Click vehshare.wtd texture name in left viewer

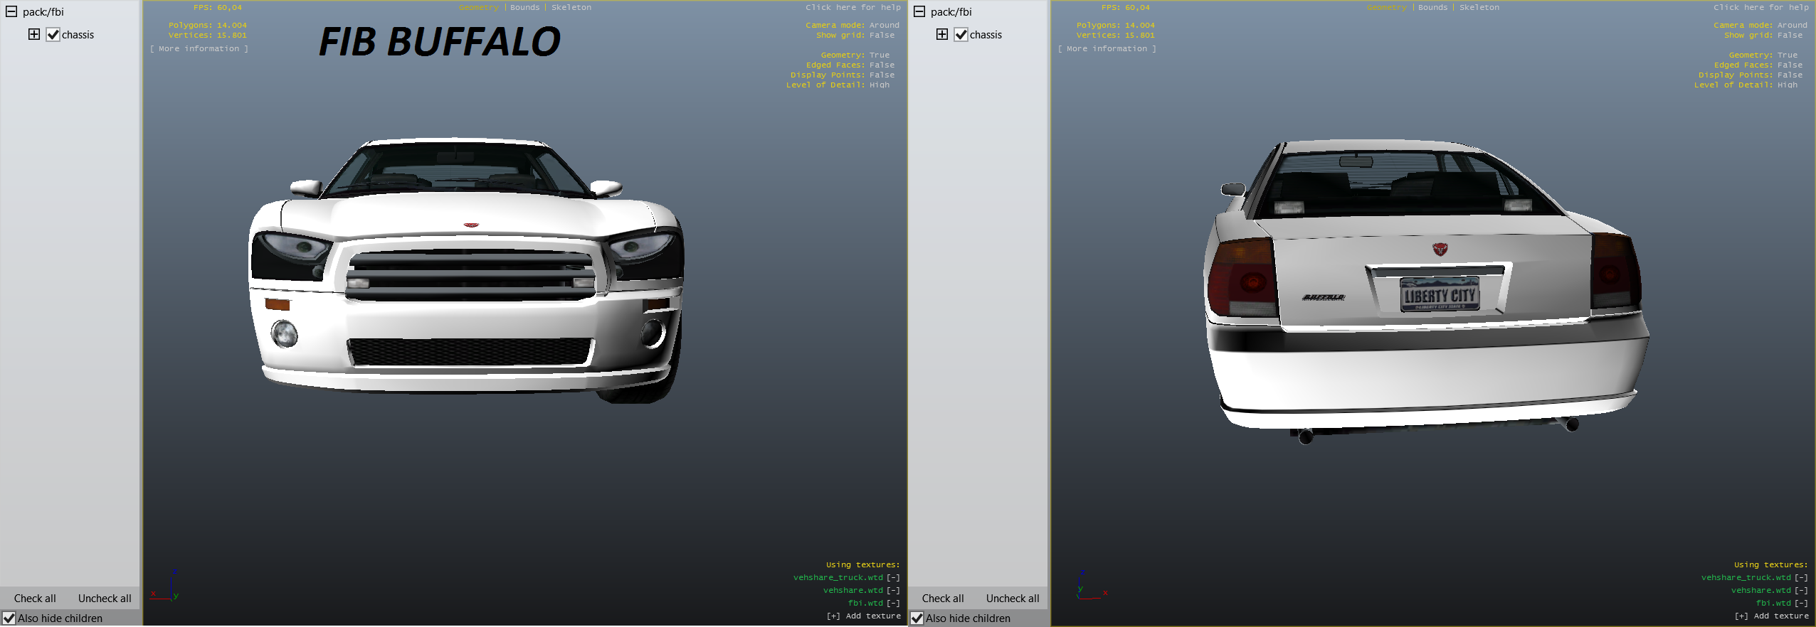tap(853, 590)
